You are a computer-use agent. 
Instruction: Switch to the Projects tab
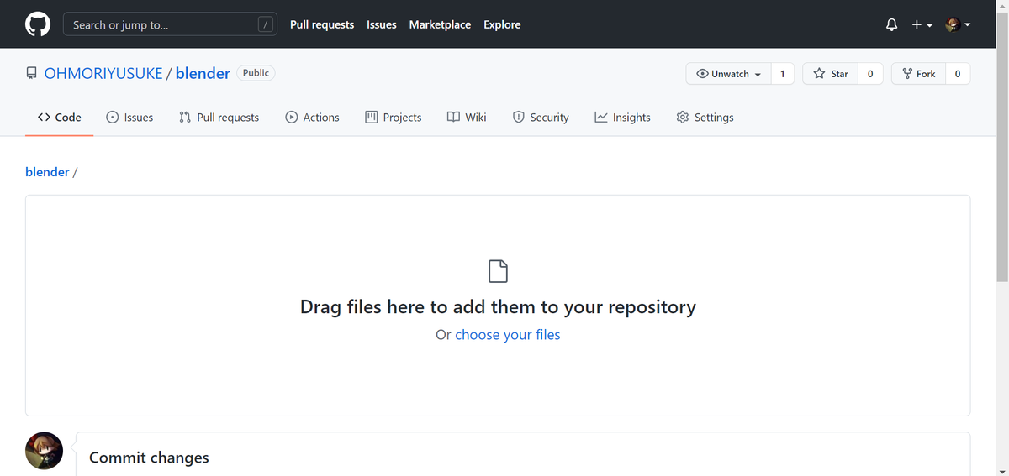(x=394, y=118)
